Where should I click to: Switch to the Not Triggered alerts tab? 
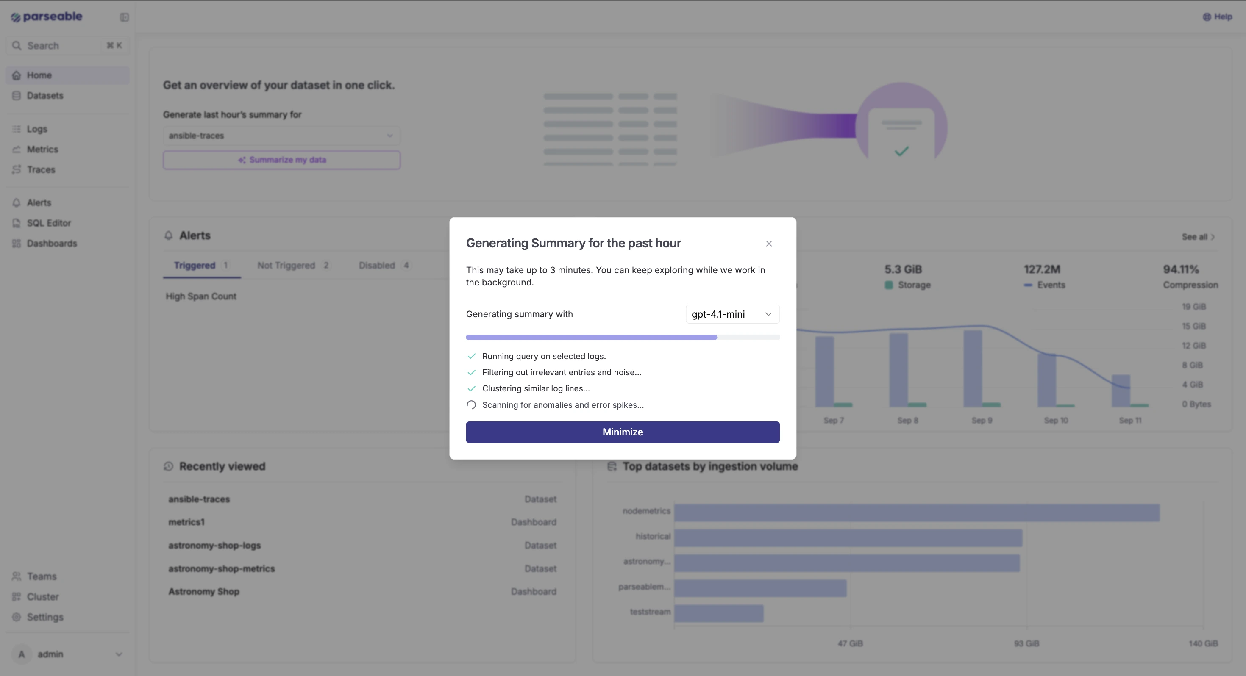tap(286, 265)
